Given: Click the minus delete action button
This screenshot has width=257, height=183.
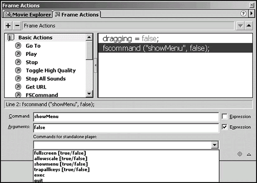Looking at the screenshot, I should point(17,26).
